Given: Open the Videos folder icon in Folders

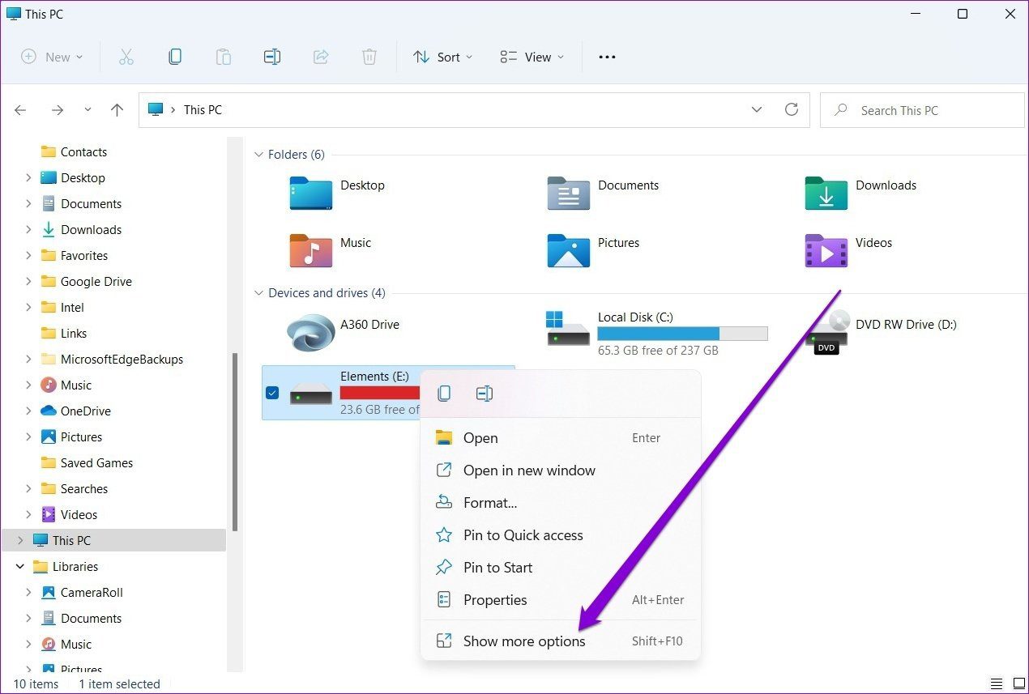Looking at the screenshot, I should tap(826, 251).
